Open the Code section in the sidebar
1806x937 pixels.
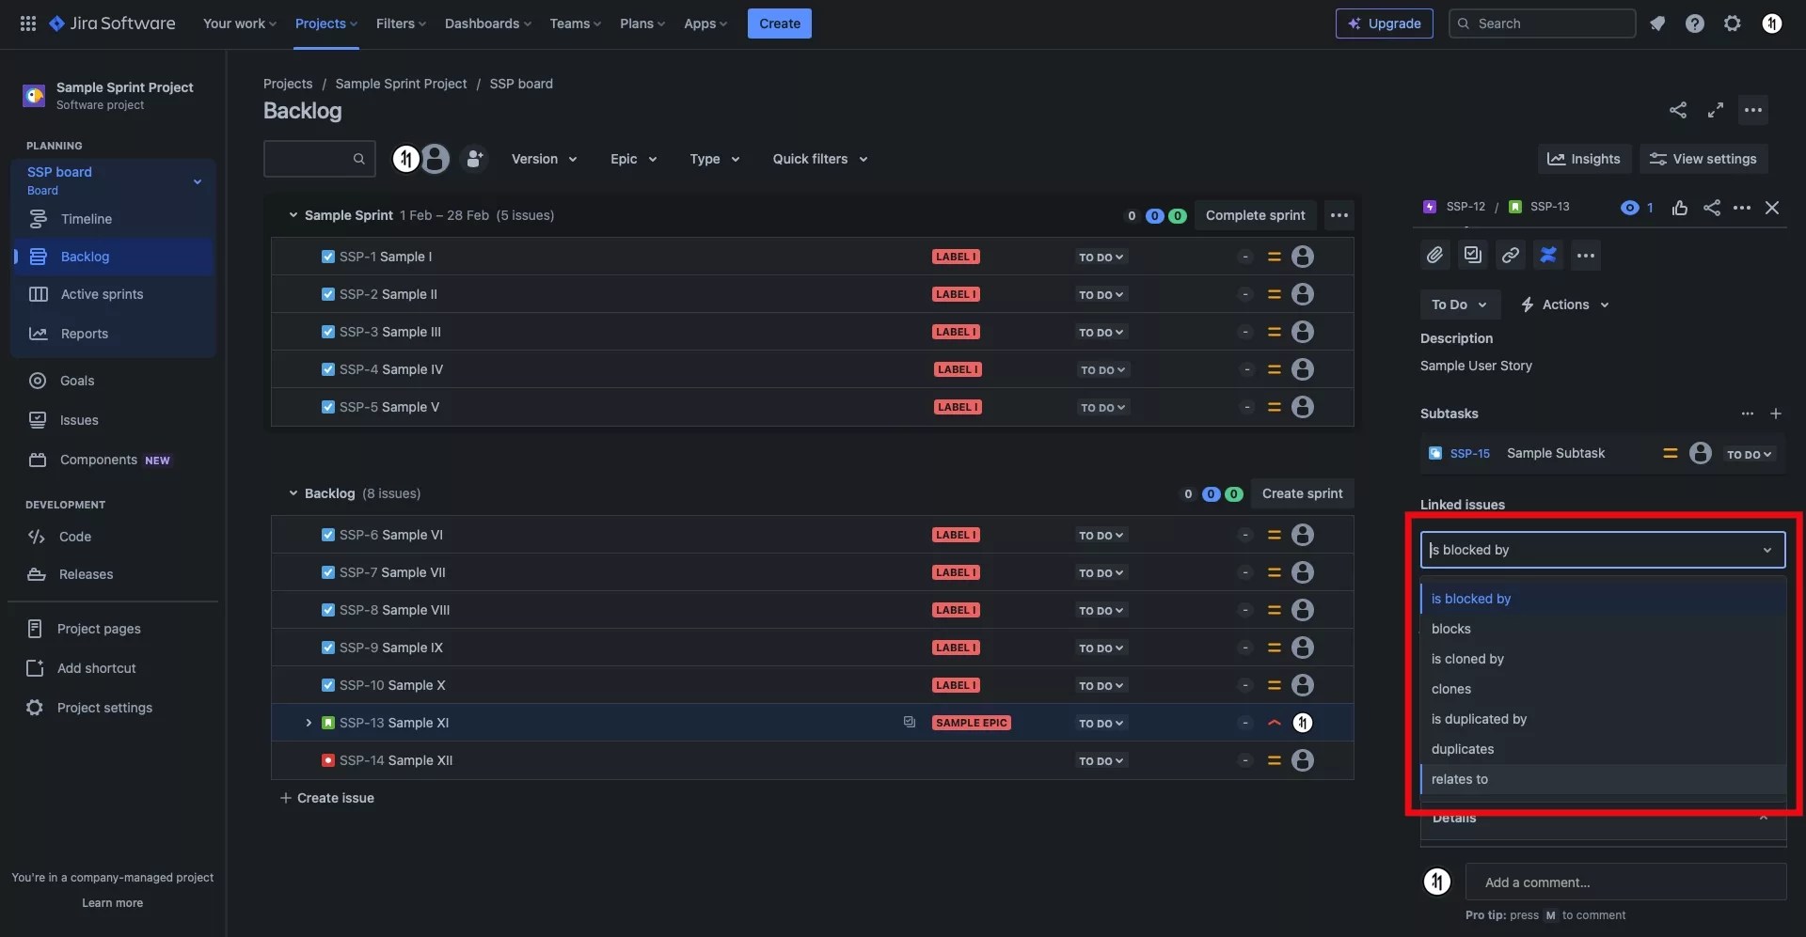click(75, 537)
